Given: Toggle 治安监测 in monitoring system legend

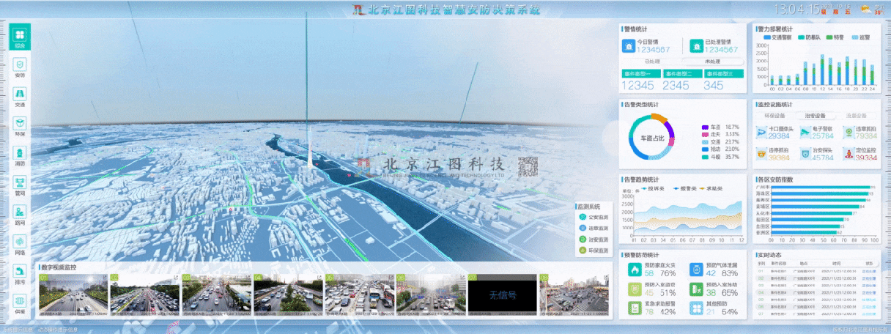Looking at the screenshot, I should point(594,239).
